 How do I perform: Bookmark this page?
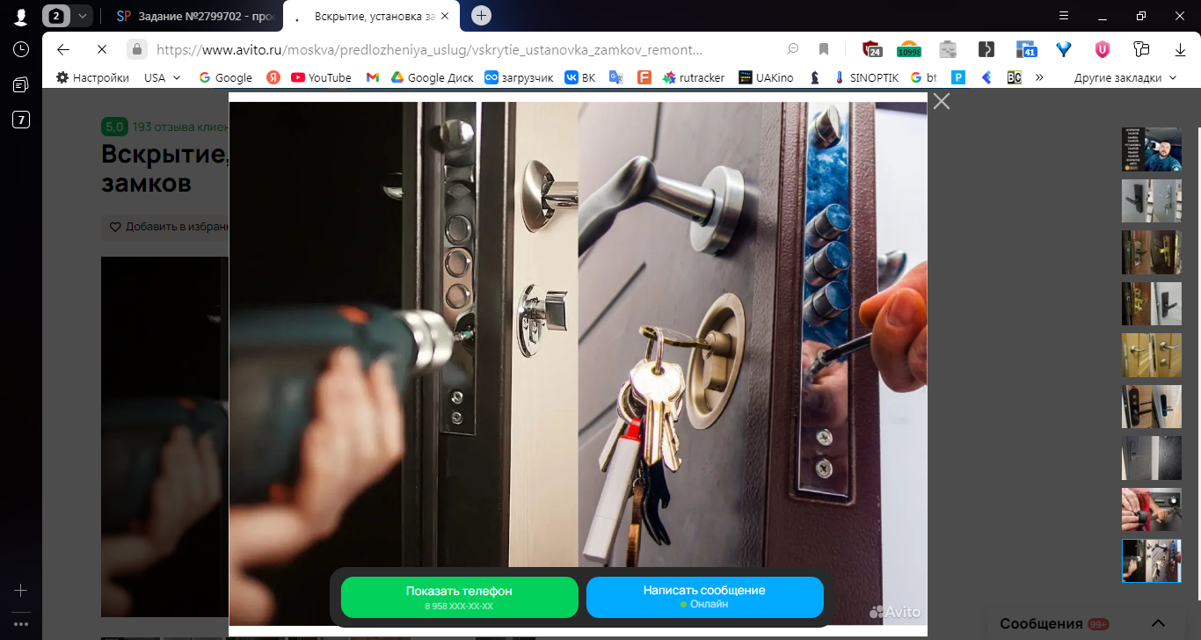click(824, 49)
